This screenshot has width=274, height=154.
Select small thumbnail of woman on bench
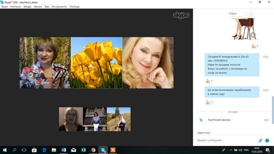[95, 119]
